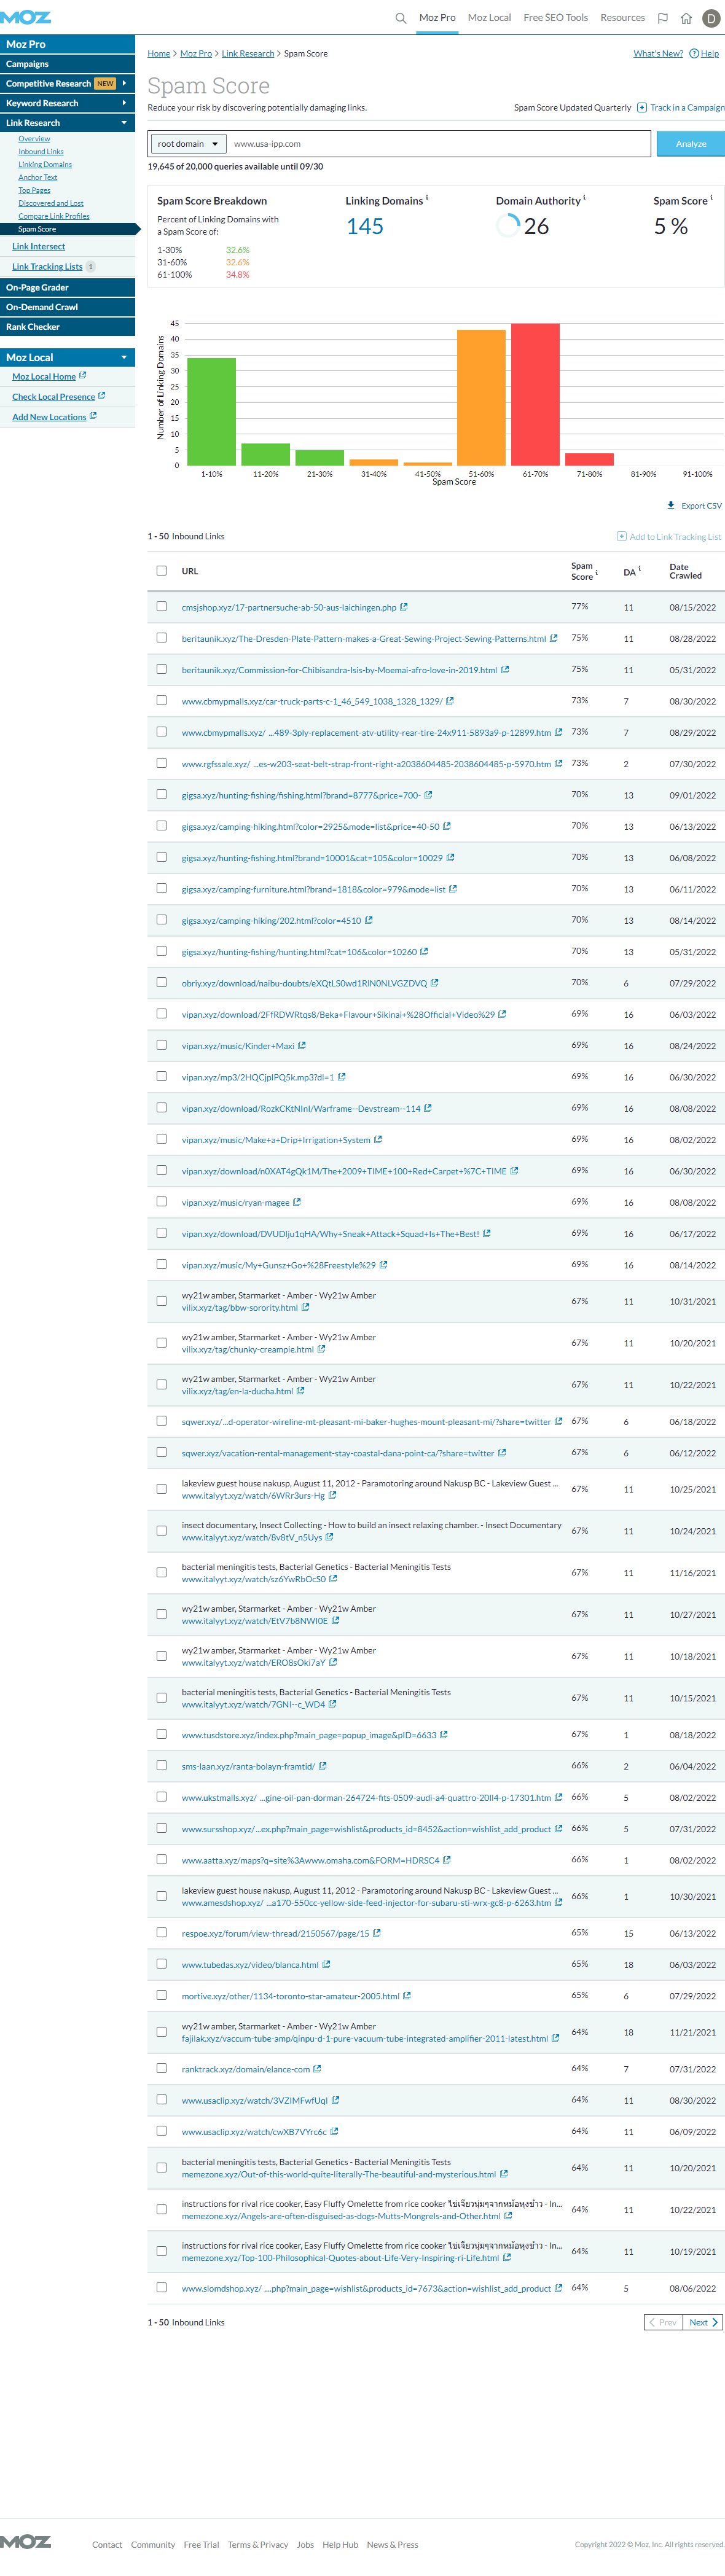This screenshot has height=2576, width=725.
Task: Open external link icon for www.tubedas.xyz/video/blanca.html
Action: coord(326,1964)
